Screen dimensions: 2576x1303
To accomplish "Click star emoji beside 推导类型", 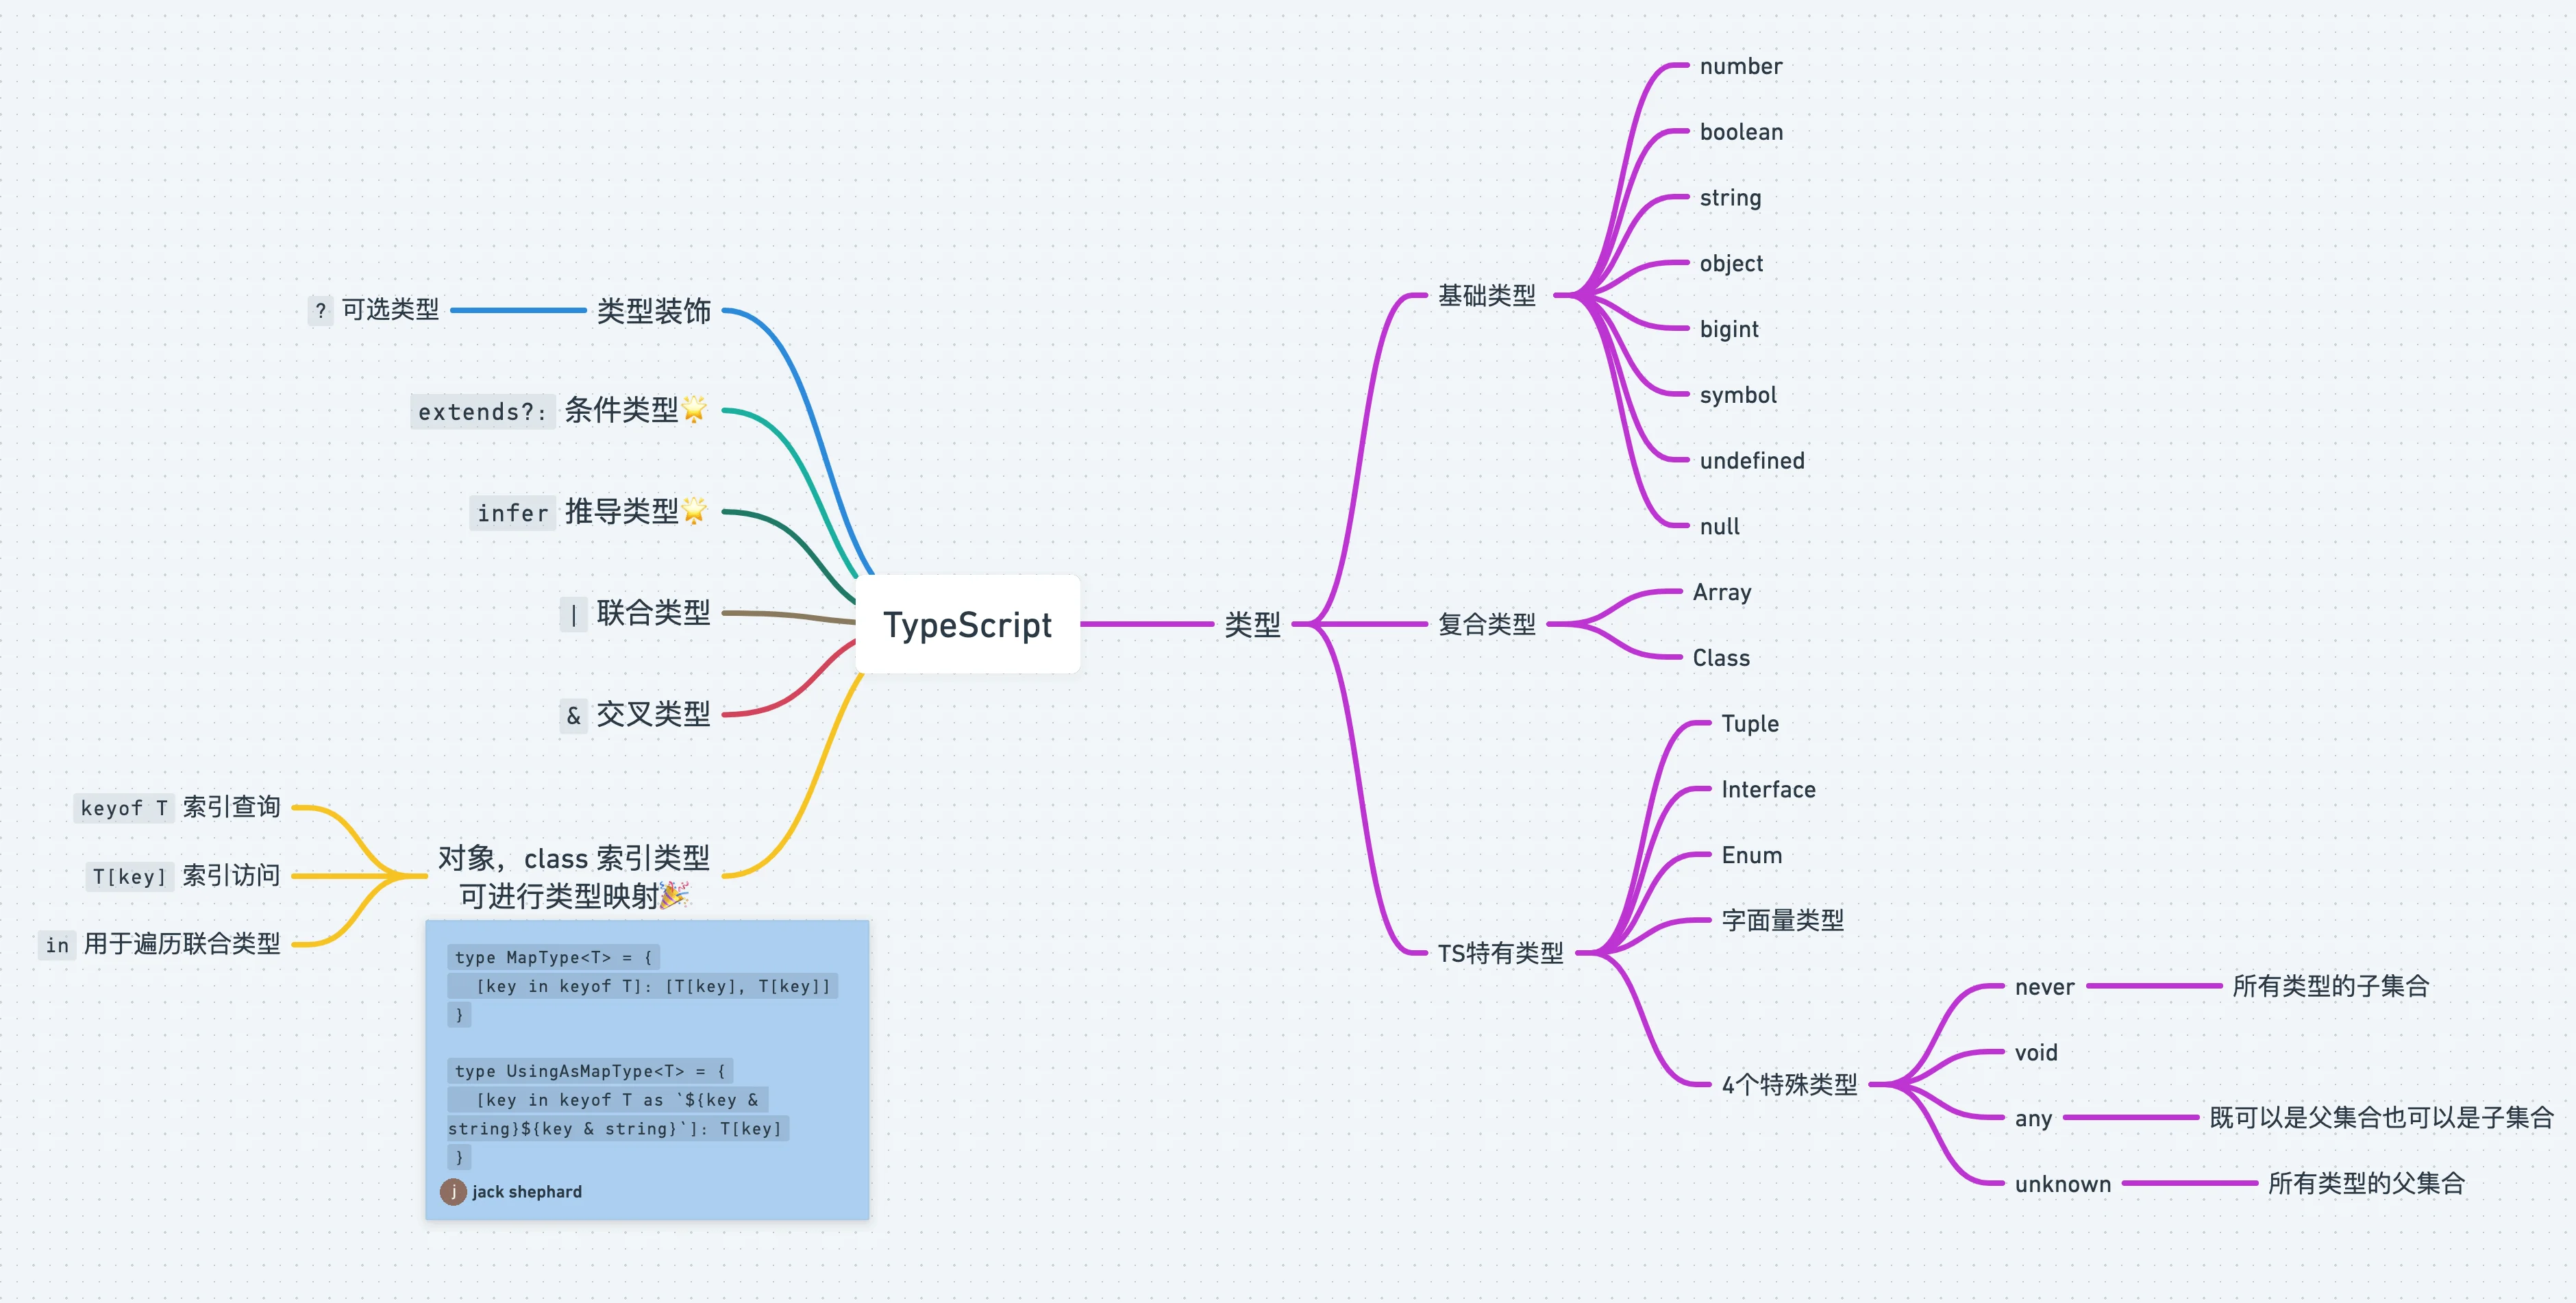I will tap(694, 511).
